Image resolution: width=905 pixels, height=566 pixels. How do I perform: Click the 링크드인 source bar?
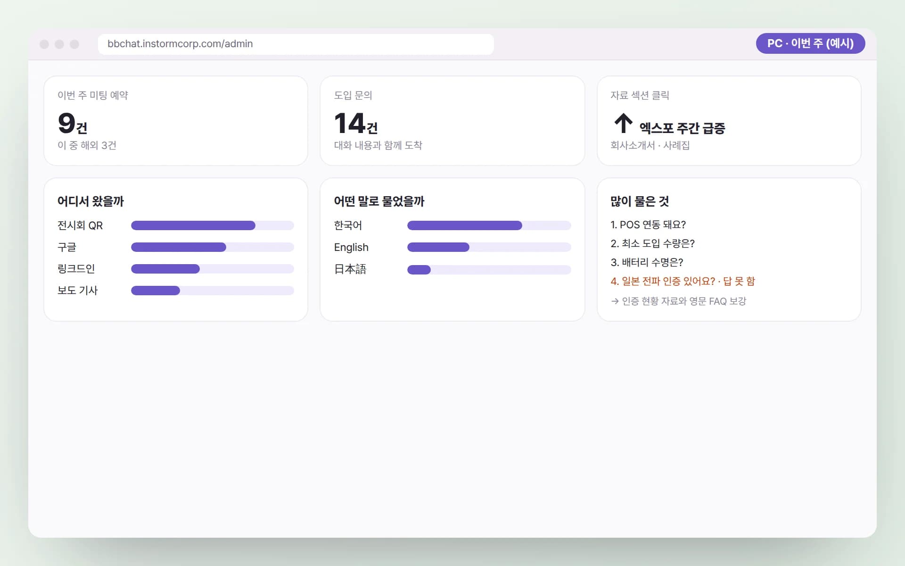coord(213,269)
